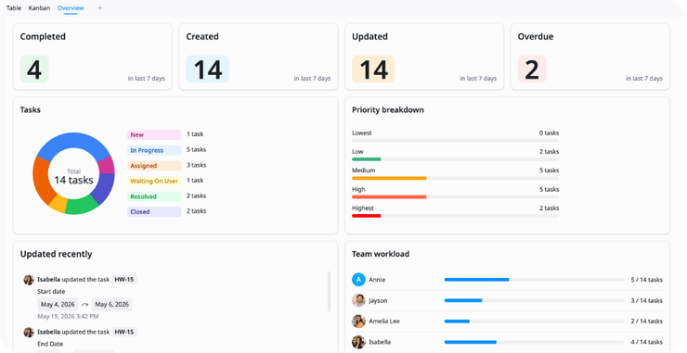687x353 pixels.
Task: Click the Updated recently heading
Action: point(56,254)
